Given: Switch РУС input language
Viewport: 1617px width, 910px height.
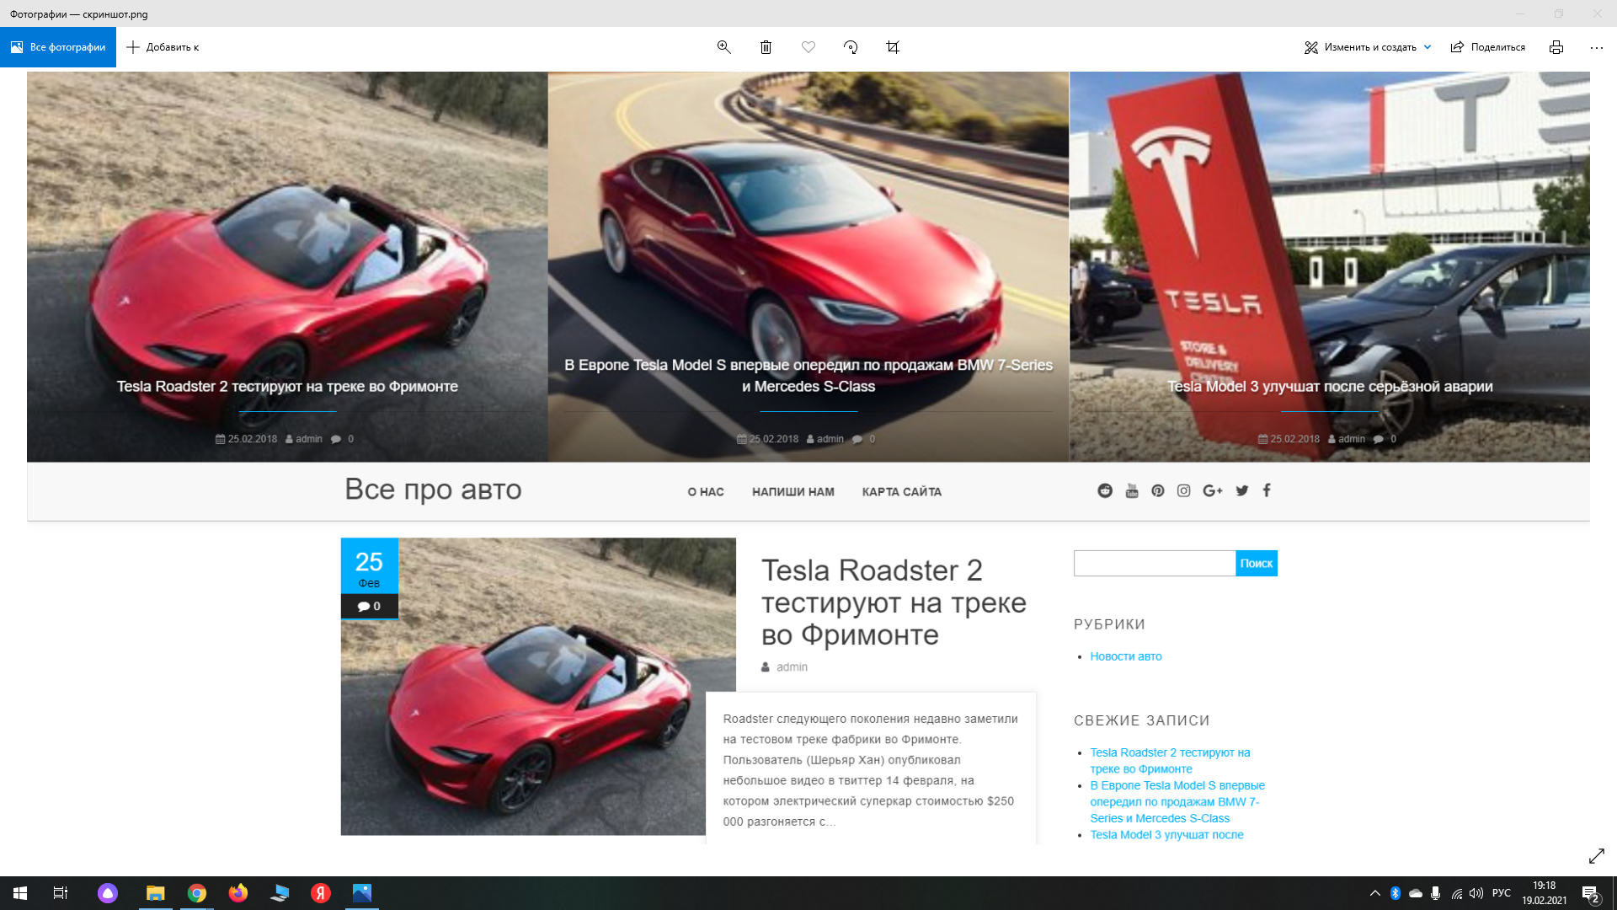Looking at the screenshot, I should point(1502,893).
